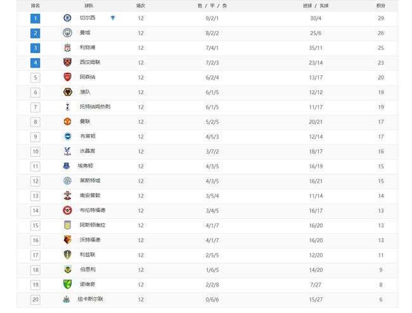Click the Arsenal club crest icon
The height and width of the screenshot is (313, 412).
pos(68,77)
